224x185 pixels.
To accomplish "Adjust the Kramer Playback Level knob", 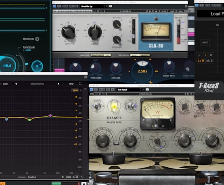I will tap(130, 141).
